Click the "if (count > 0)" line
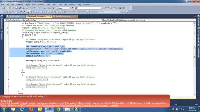Image resolution: width=200 pixels, height=112 pixels. tap(29, 35)
